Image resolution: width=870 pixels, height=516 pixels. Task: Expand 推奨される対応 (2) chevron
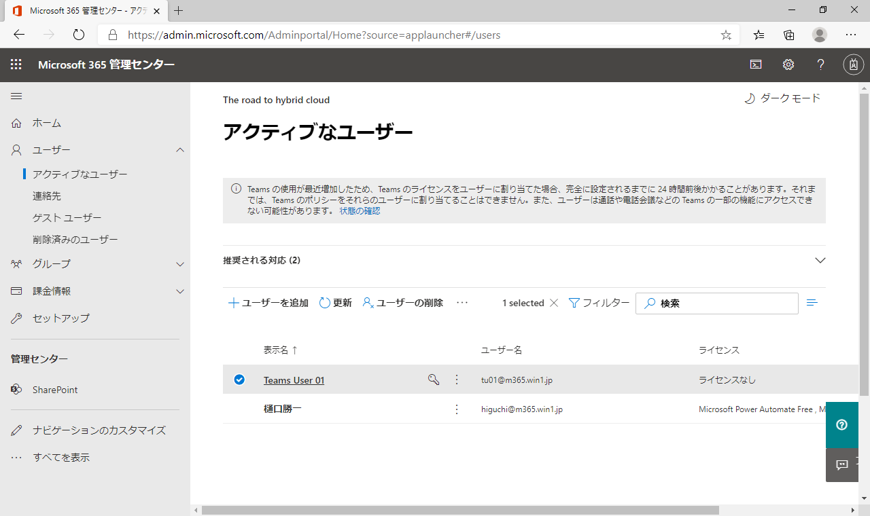820,260
